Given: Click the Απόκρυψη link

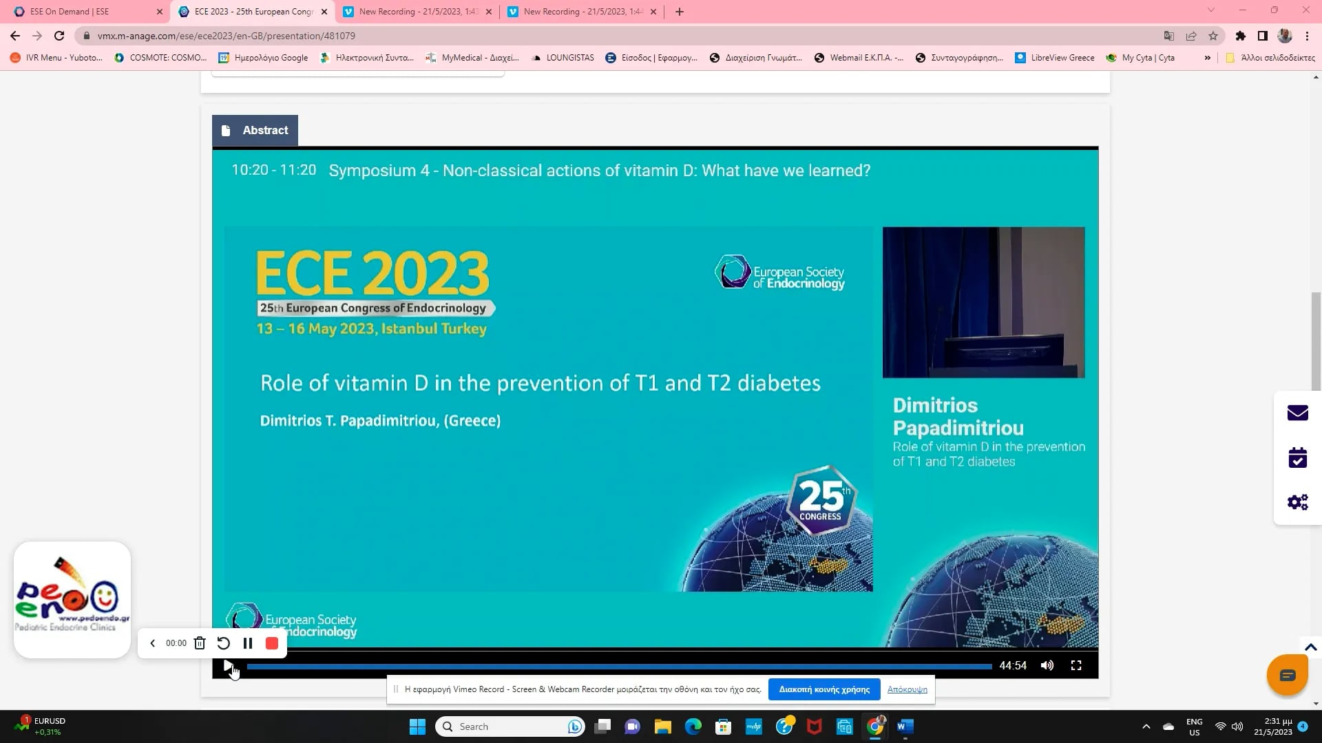Looking at the screenshot, I should pos(907,689).
